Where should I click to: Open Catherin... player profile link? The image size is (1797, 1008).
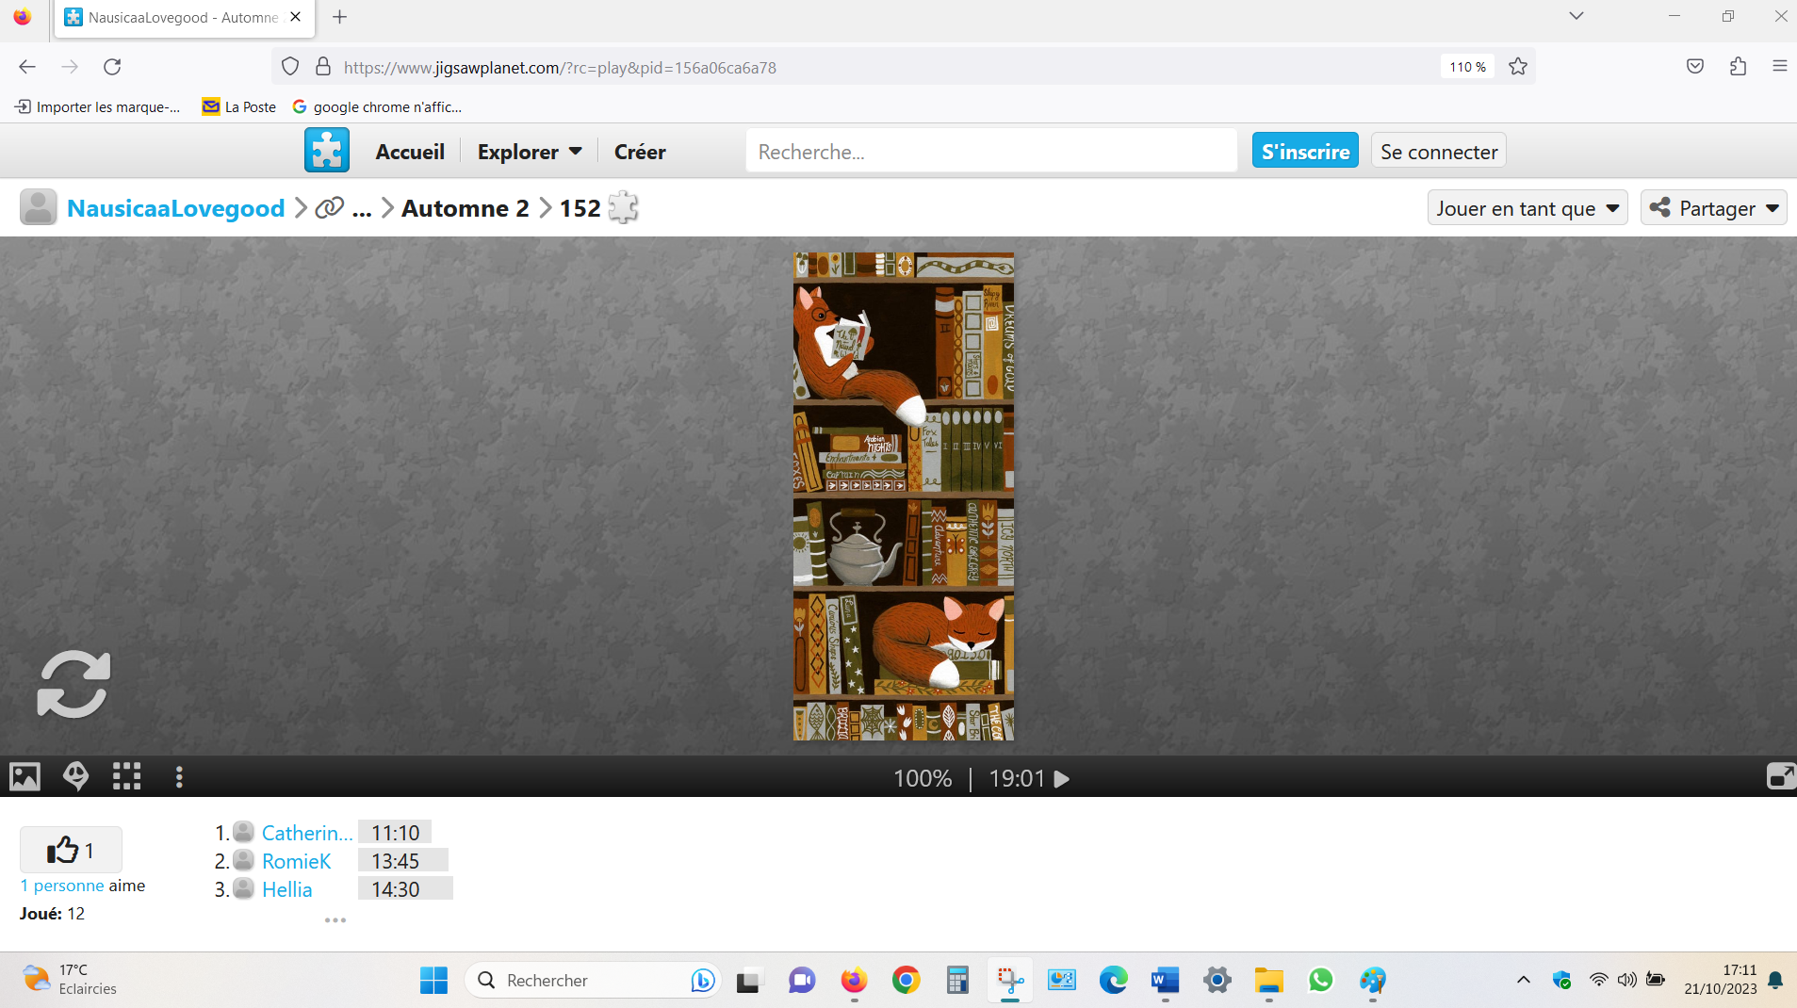[307, 833]
